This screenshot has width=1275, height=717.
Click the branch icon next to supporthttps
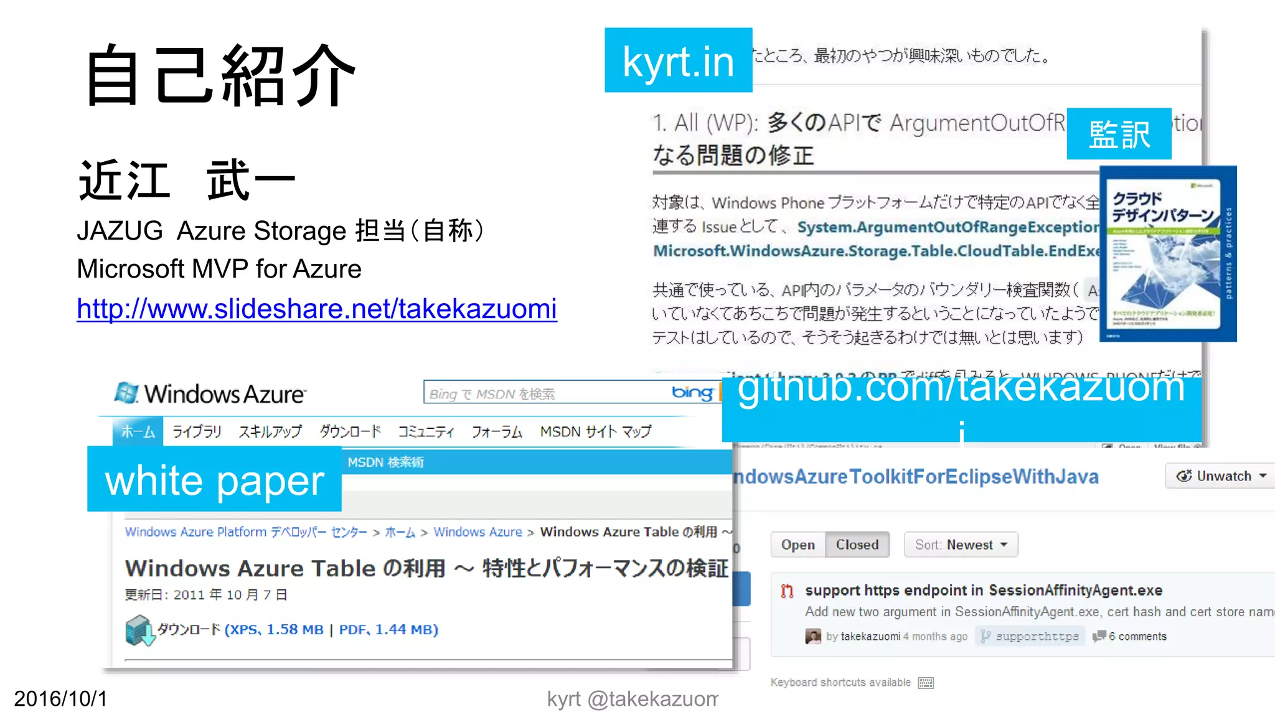pyautogui.click(x=985, y=636)
